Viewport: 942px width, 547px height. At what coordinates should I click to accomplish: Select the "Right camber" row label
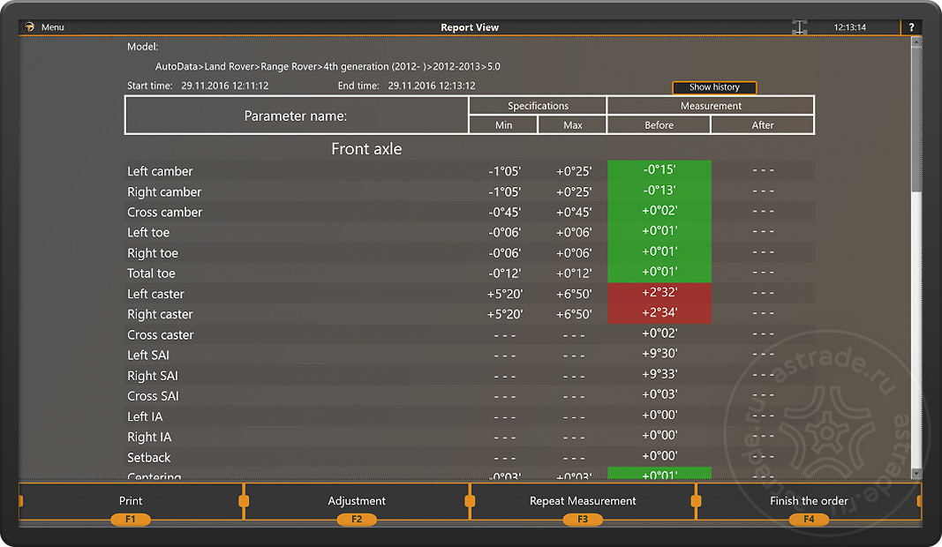tap(164, 192)
